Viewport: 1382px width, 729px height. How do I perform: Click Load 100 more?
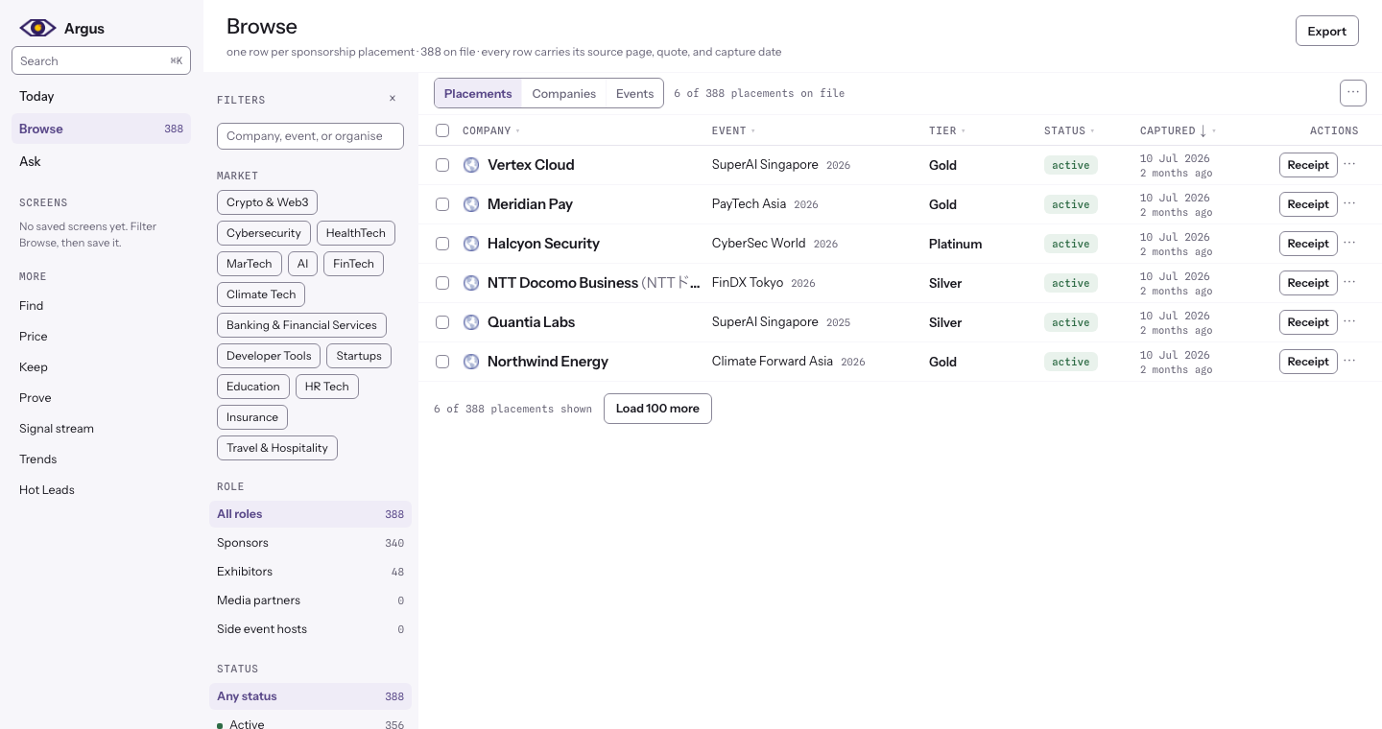tap(657, 409)
